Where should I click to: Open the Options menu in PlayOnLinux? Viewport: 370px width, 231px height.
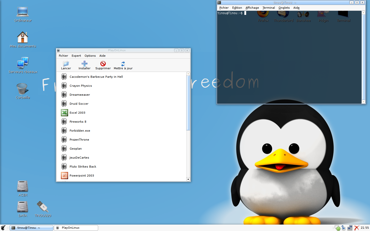90,56
